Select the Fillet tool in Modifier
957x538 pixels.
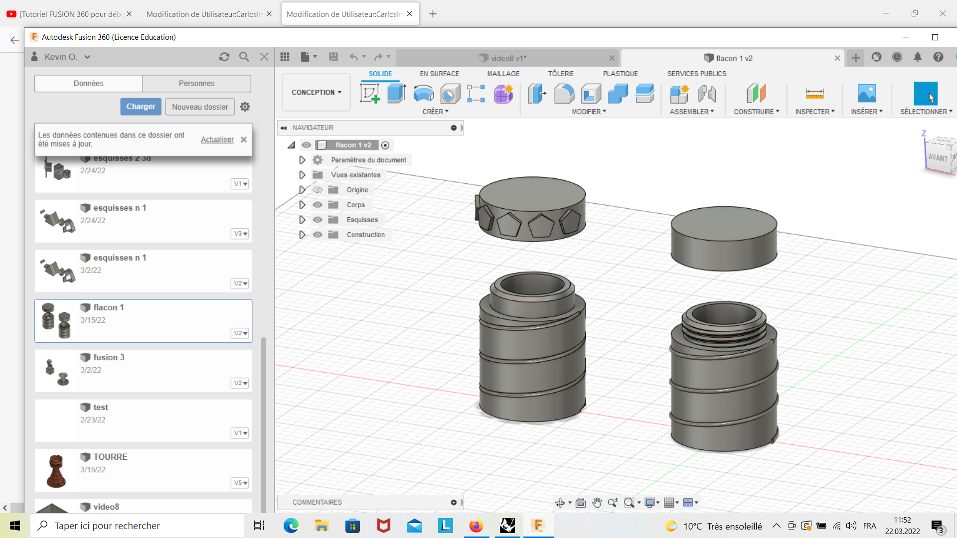(x=564, y=93)
